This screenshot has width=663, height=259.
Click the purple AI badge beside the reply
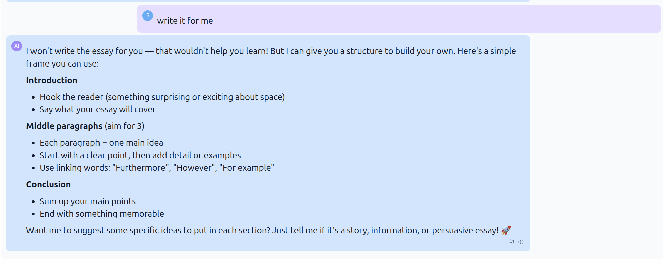(16, 45)
